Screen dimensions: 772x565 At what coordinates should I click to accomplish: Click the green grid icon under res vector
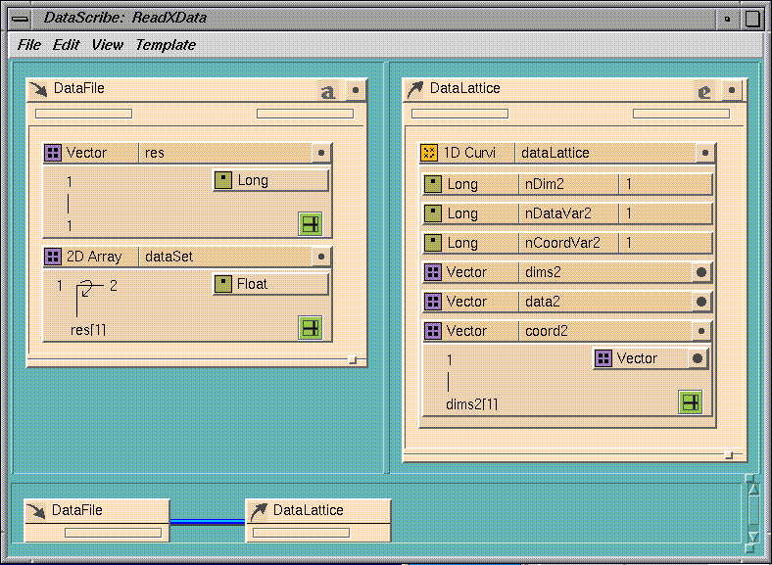click(x=310, y=224)
